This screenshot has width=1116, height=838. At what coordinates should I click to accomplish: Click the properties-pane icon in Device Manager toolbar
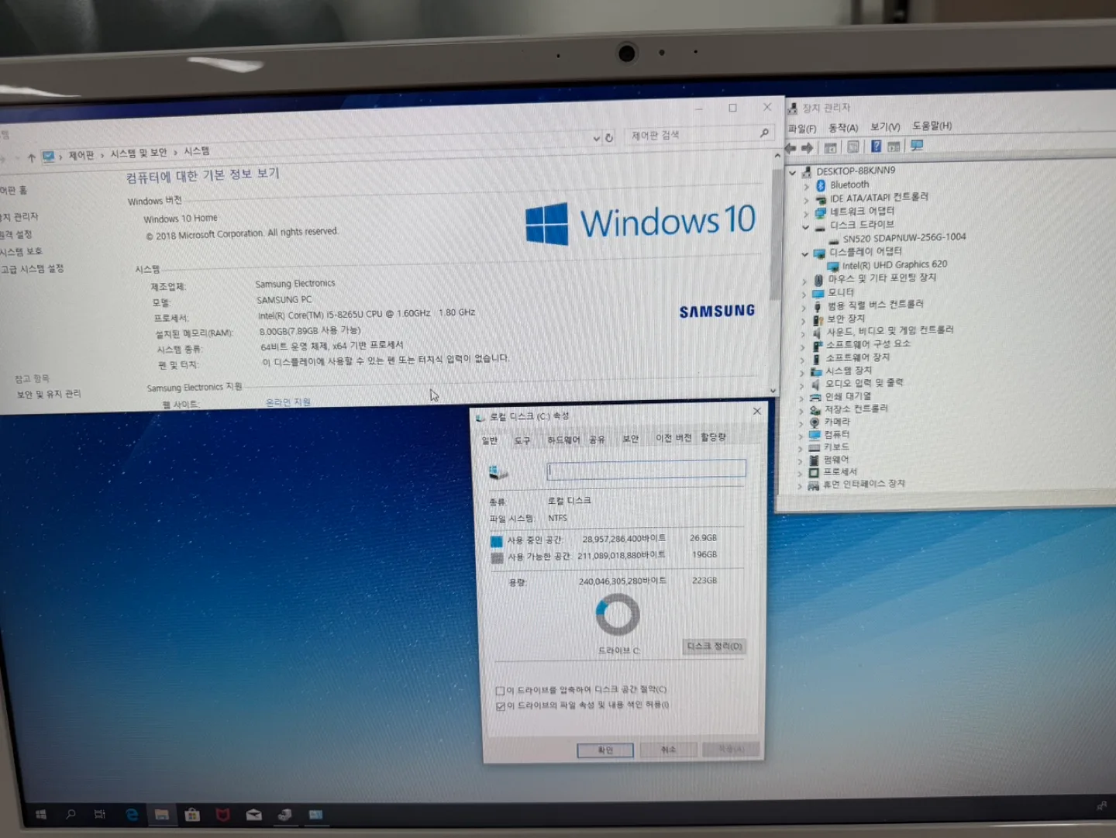coord(852,147)
